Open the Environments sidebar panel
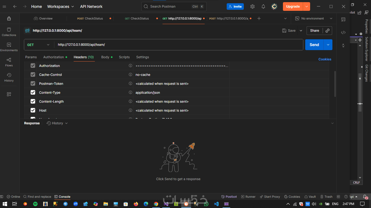Screen dimensions: 371x208 pyautogui.click(x=9, y=47)
